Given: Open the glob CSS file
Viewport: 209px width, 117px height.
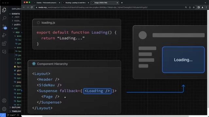Looking at the screenshot, I should (x=17, y=71).
